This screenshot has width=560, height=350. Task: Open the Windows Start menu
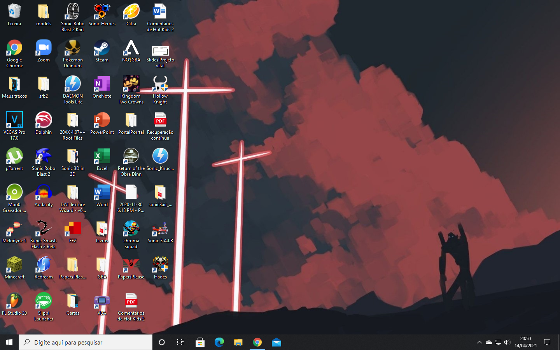coord(9,342)
